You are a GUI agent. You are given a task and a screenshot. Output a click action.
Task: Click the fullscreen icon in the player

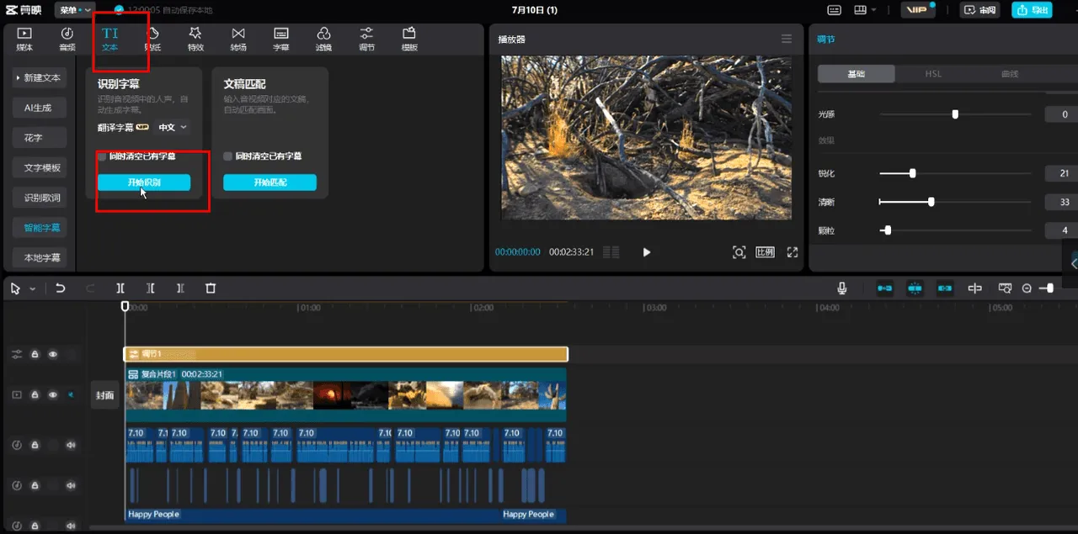(x=792, y=252)
